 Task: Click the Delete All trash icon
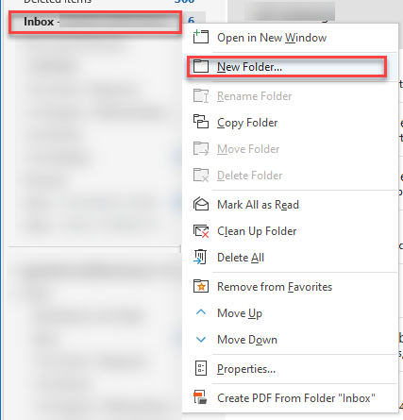(x=200, y=257)
